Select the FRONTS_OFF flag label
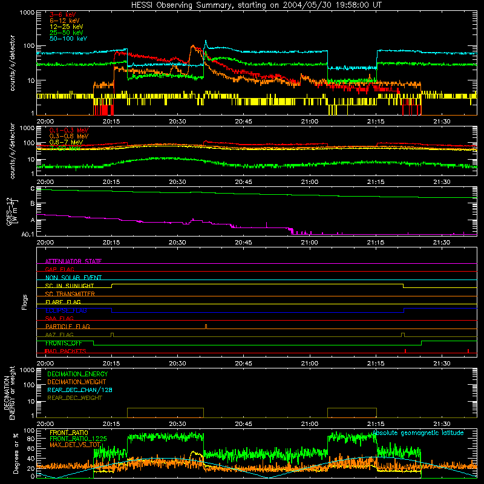The height and width of the screenshot is (484, 484). [x=64, y=343]
